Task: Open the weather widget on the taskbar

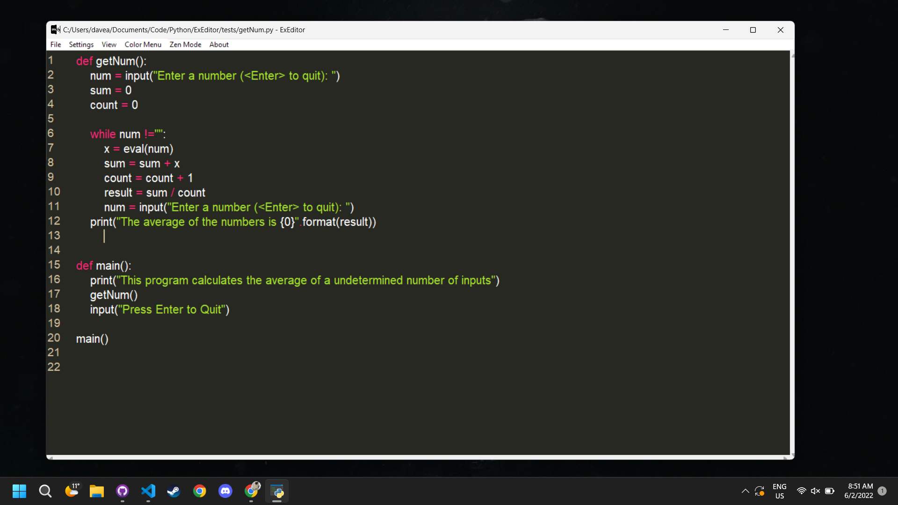Action: pos(72,491)
